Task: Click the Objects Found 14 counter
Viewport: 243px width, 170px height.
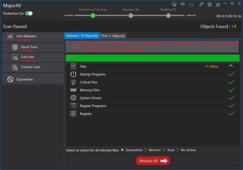Action: click(218, 26)
